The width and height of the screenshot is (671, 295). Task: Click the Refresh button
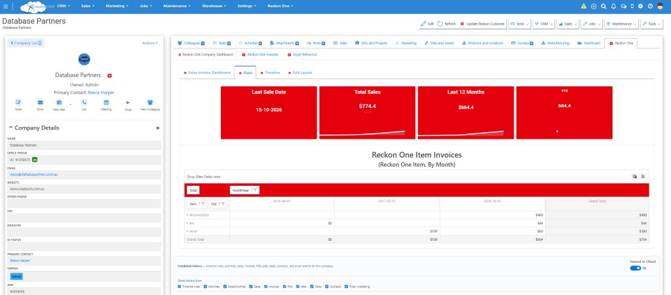coord(446,24)
